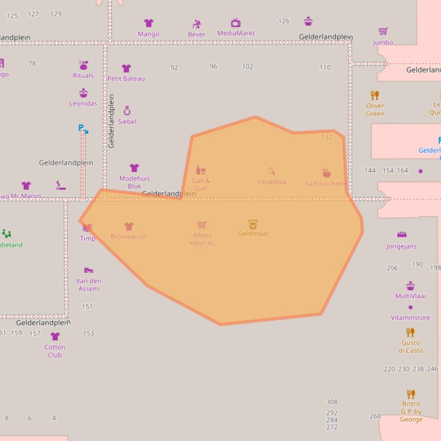Select the Cotton Club clothing icon
This screenshot has width=441, height=441.
[x=55, y=337]
